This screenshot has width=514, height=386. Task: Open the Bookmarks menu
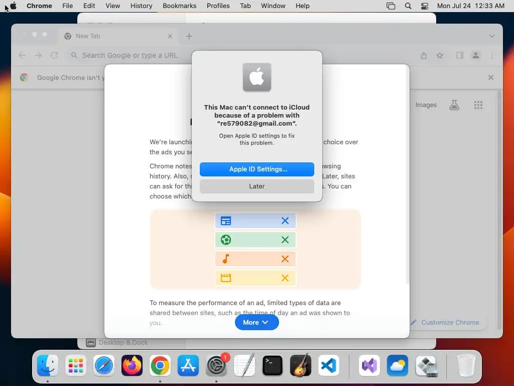179,6
